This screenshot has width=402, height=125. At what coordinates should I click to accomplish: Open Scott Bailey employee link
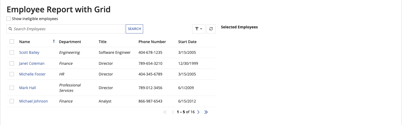click(x=29, y=52)
